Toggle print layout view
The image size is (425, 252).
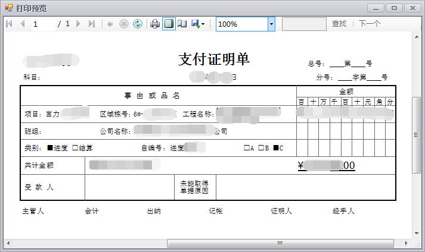pyautogui.click(x=169, y=24)
